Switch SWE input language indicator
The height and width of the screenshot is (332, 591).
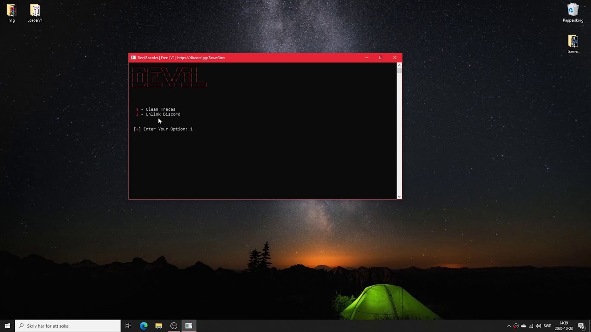tap(548, 326)
